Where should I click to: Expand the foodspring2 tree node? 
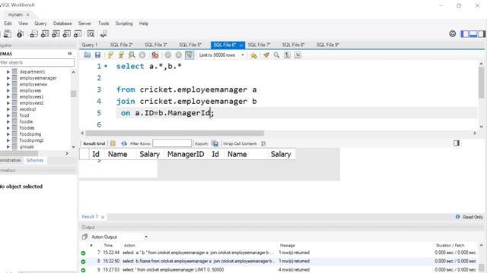coord(8,140)
